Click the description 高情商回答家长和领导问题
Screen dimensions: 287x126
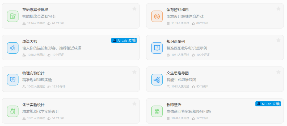189,111
